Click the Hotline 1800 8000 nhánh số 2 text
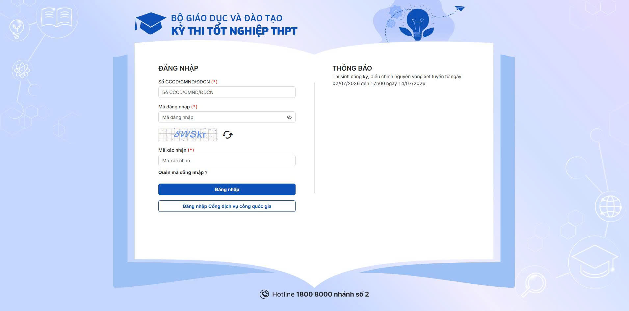Image resolution: width=629 pixels, height=311 pixels. [x=320, y=294]
